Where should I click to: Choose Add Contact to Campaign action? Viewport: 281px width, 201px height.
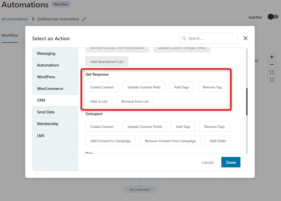point(110,141)
